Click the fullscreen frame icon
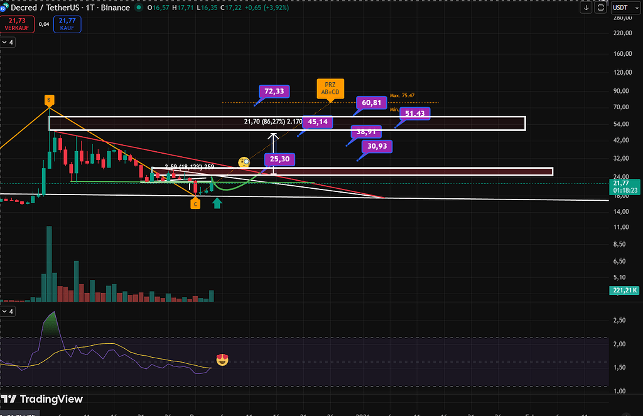 pyautogui.click(x=601, y=8)
